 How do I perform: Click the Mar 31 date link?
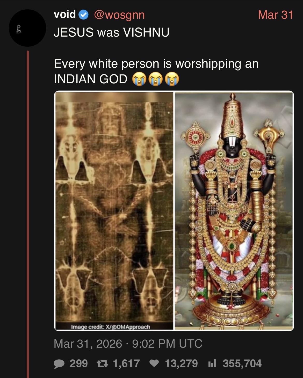(275, 15)
